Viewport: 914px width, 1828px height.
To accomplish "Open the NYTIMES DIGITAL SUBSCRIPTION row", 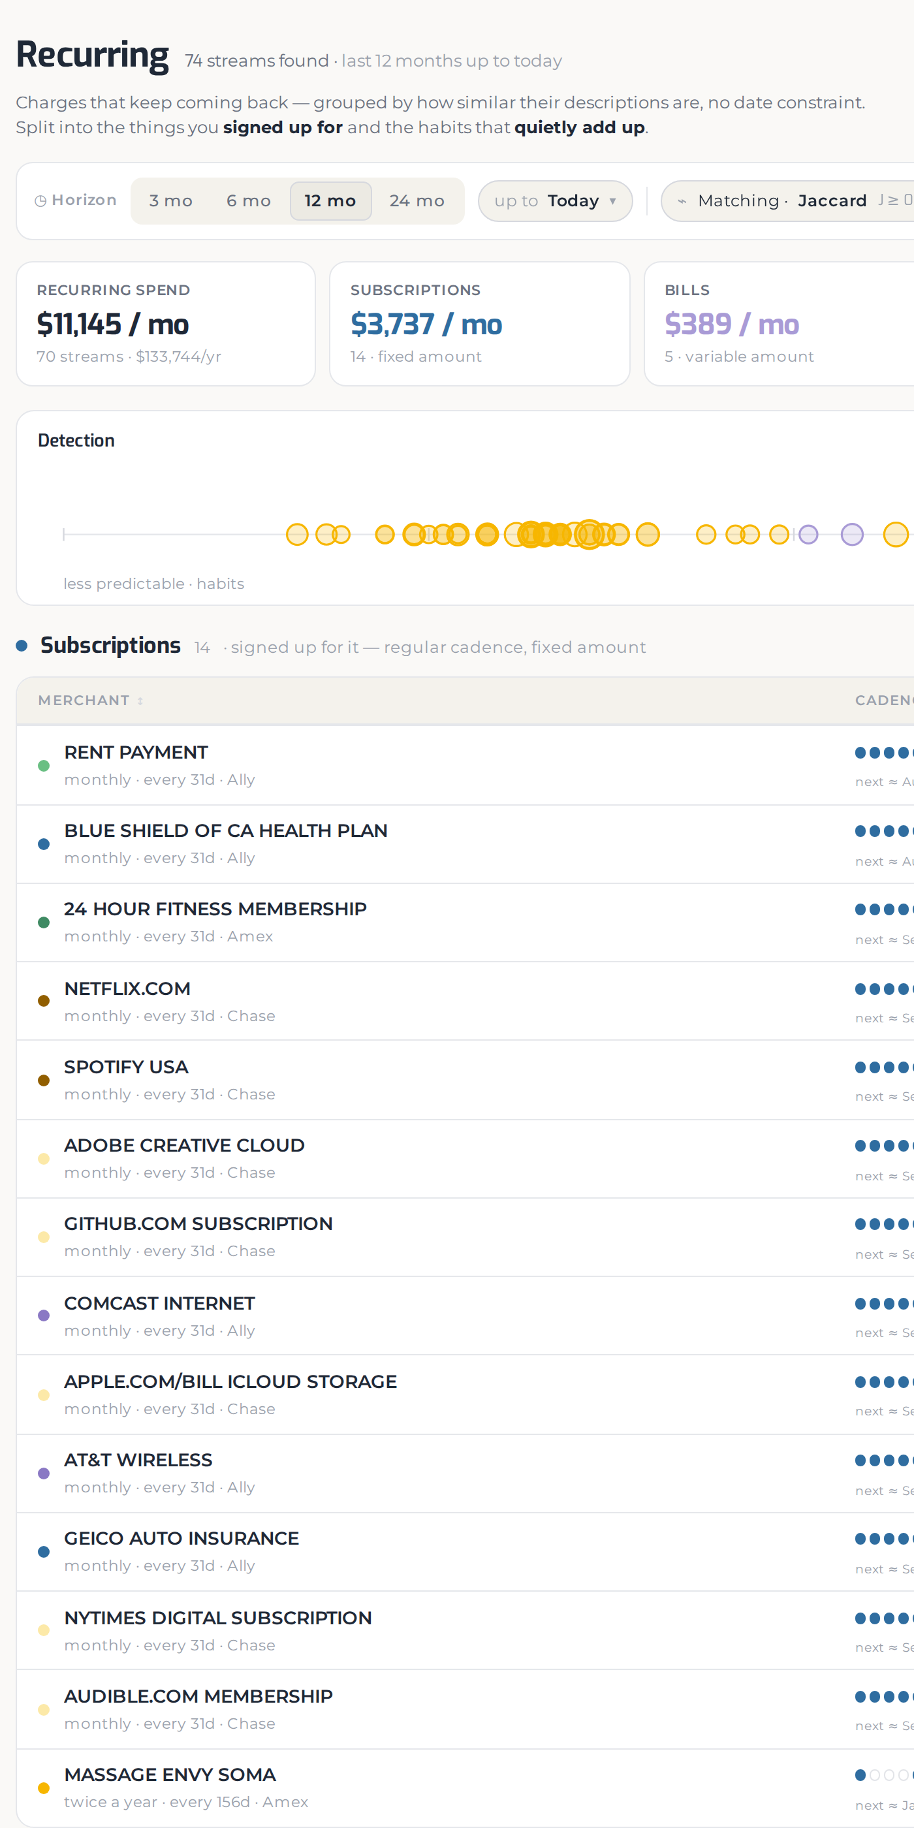I will (465, 1631).
